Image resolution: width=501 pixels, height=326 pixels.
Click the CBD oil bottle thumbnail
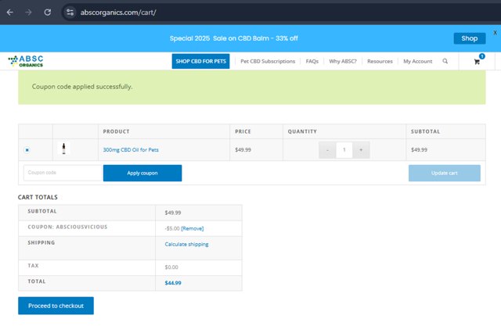(x=64, y=149)
